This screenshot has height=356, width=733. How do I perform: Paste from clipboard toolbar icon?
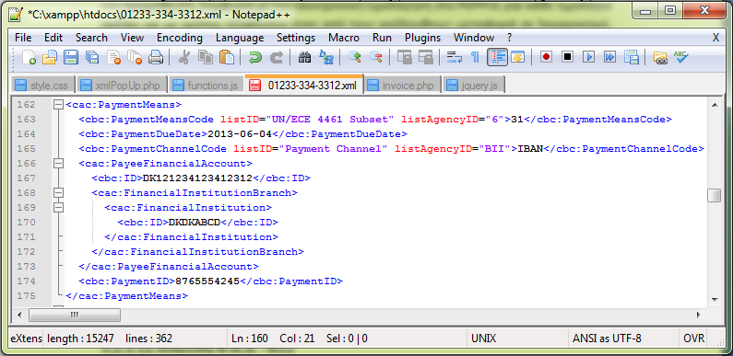tap(227, 57)
